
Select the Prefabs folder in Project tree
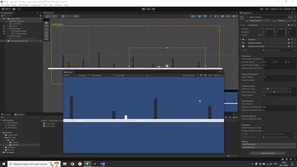pyautogui.click(x=15, y=142)
